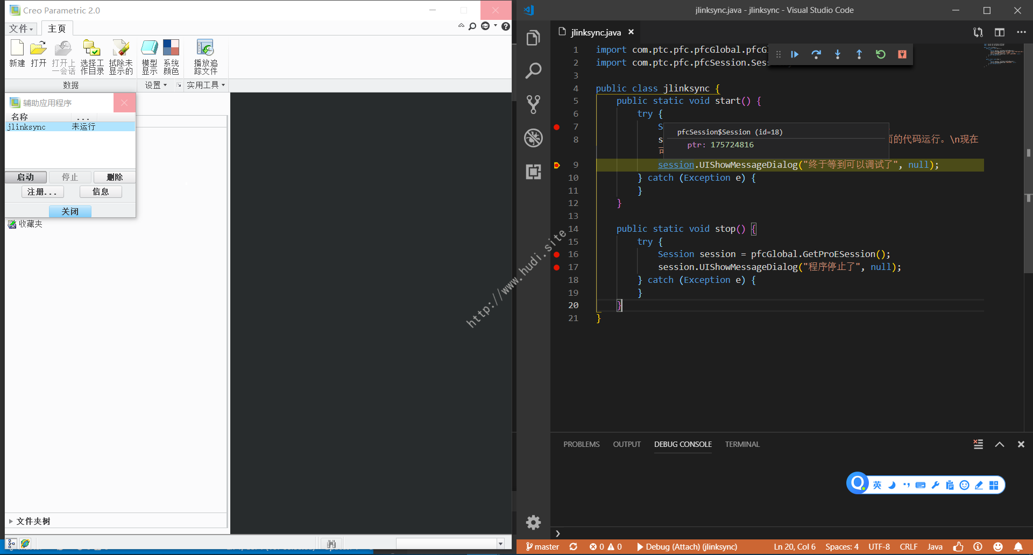This screenshot has width=1033, height=555.
Task: Click notifications bell in VS Code status bar
Action: 1018,547
